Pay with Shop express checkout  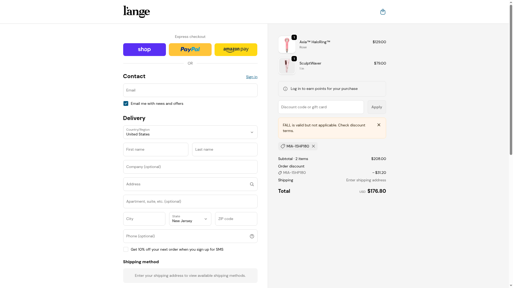tap(144, 50)
